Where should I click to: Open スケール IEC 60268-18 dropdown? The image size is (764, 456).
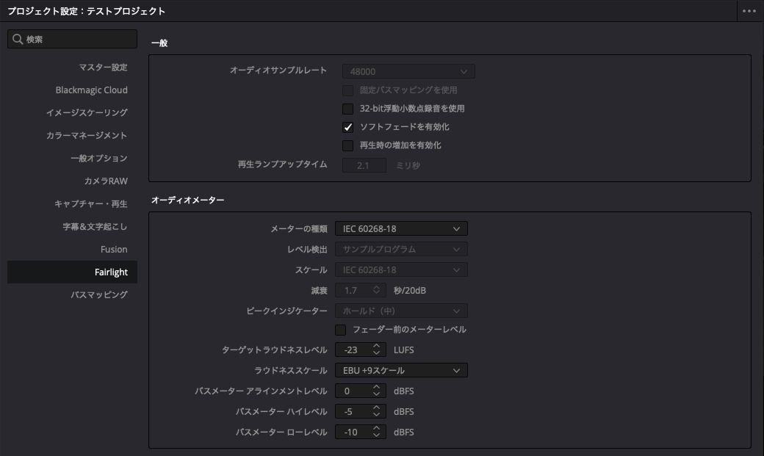tap(401, 270)
